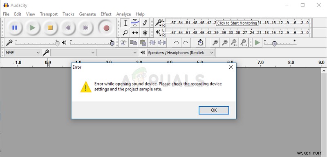This screenshot has width=327, height=157.
Task: Open the Tracks menu
Action: click(68, 14)
